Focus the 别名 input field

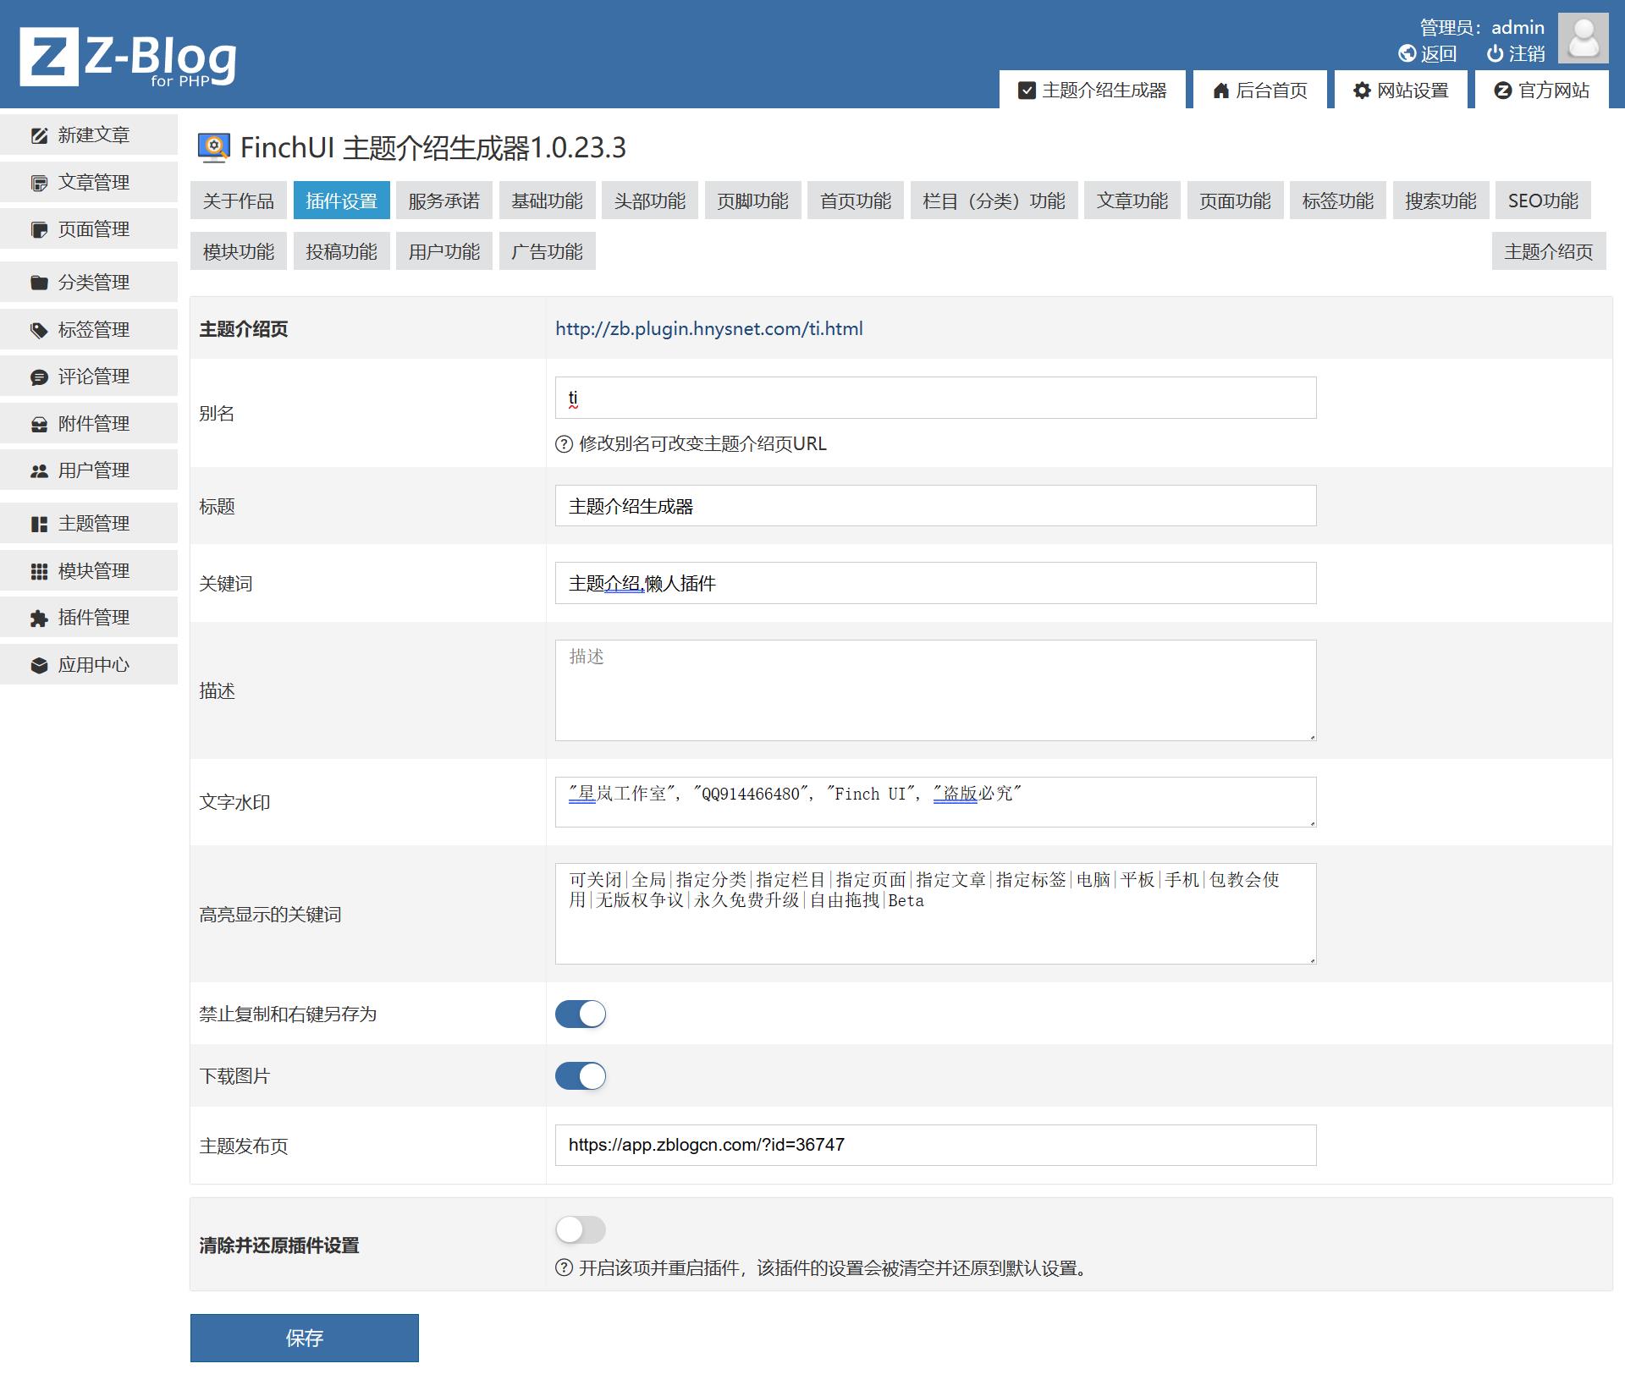pyautogui.click(x=936, y=398)
